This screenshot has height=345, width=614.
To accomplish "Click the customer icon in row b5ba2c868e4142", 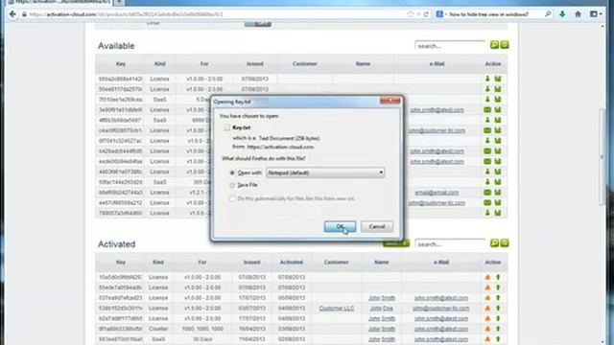I will pos(487,79).
